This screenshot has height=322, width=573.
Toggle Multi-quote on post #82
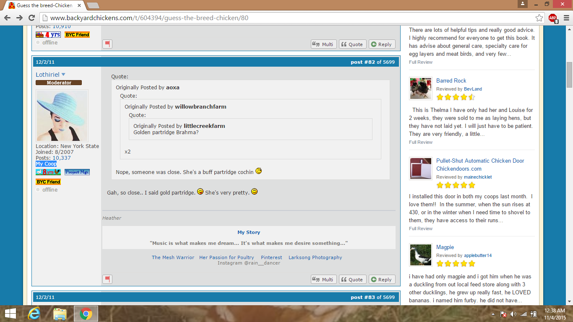[x=323, y=279]
